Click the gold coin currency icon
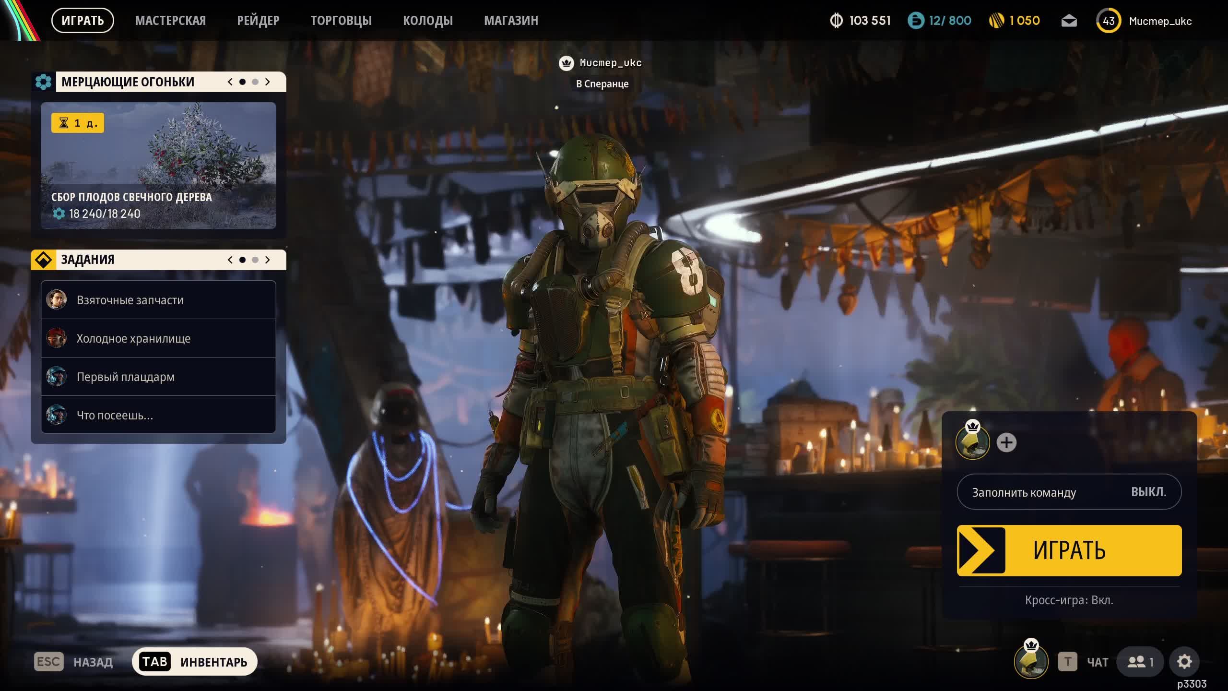 click(996, 21)
